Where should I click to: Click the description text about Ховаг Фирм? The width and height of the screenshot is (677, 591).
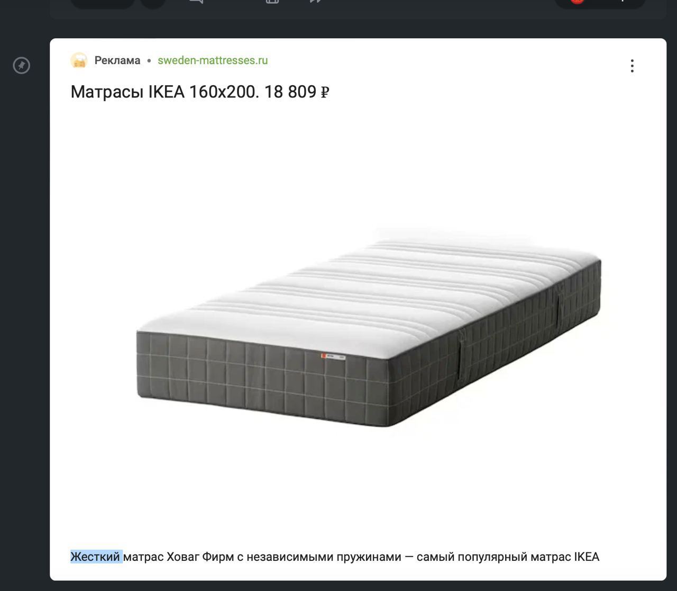point(335,557)
